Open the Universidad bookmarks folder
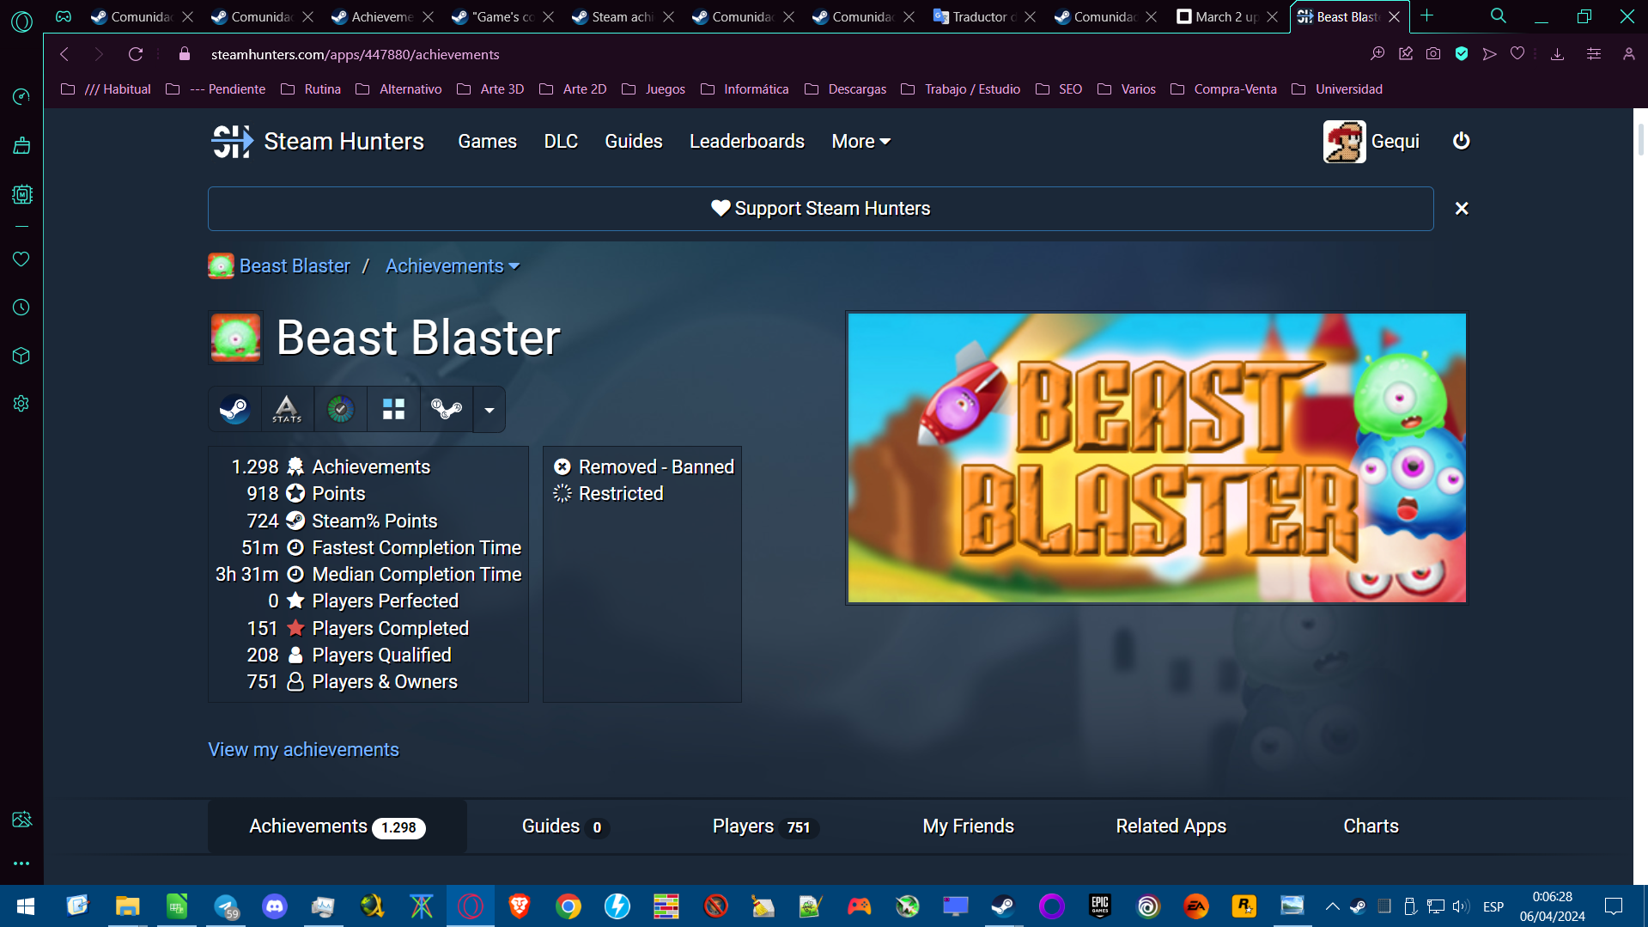The height and width of the screenshot is (927, 1648). [x=1337, y=89]
